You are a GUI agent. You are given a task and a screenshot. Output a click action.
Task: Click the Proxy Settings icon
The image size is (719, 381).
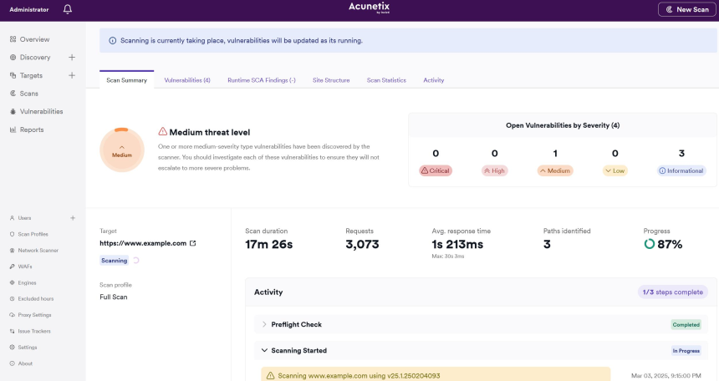click(x=13, y=315)
